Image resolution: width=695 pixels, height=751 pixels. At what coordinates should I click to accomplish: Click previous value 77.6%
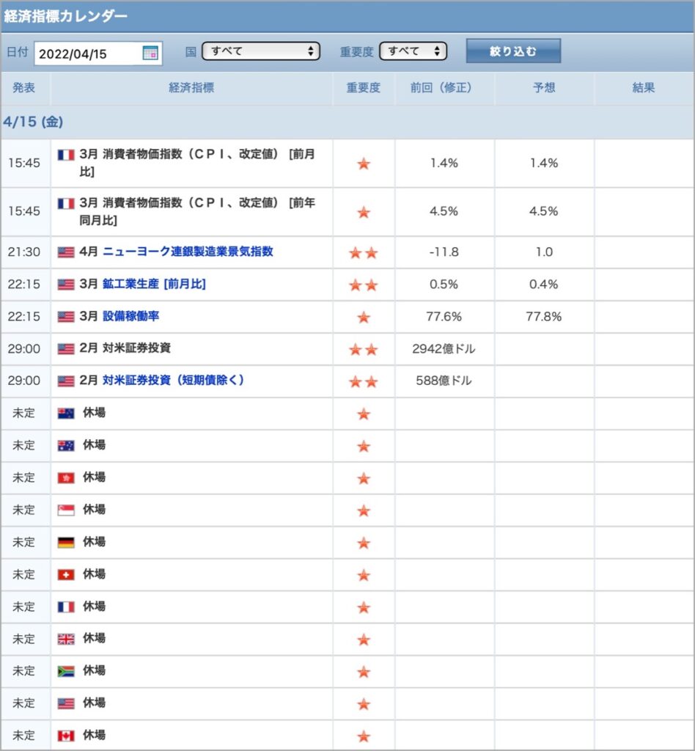444,317
